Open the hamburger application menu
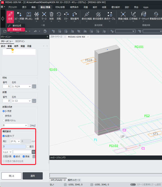Screen dimensions: 162x187 coord(2,7)
